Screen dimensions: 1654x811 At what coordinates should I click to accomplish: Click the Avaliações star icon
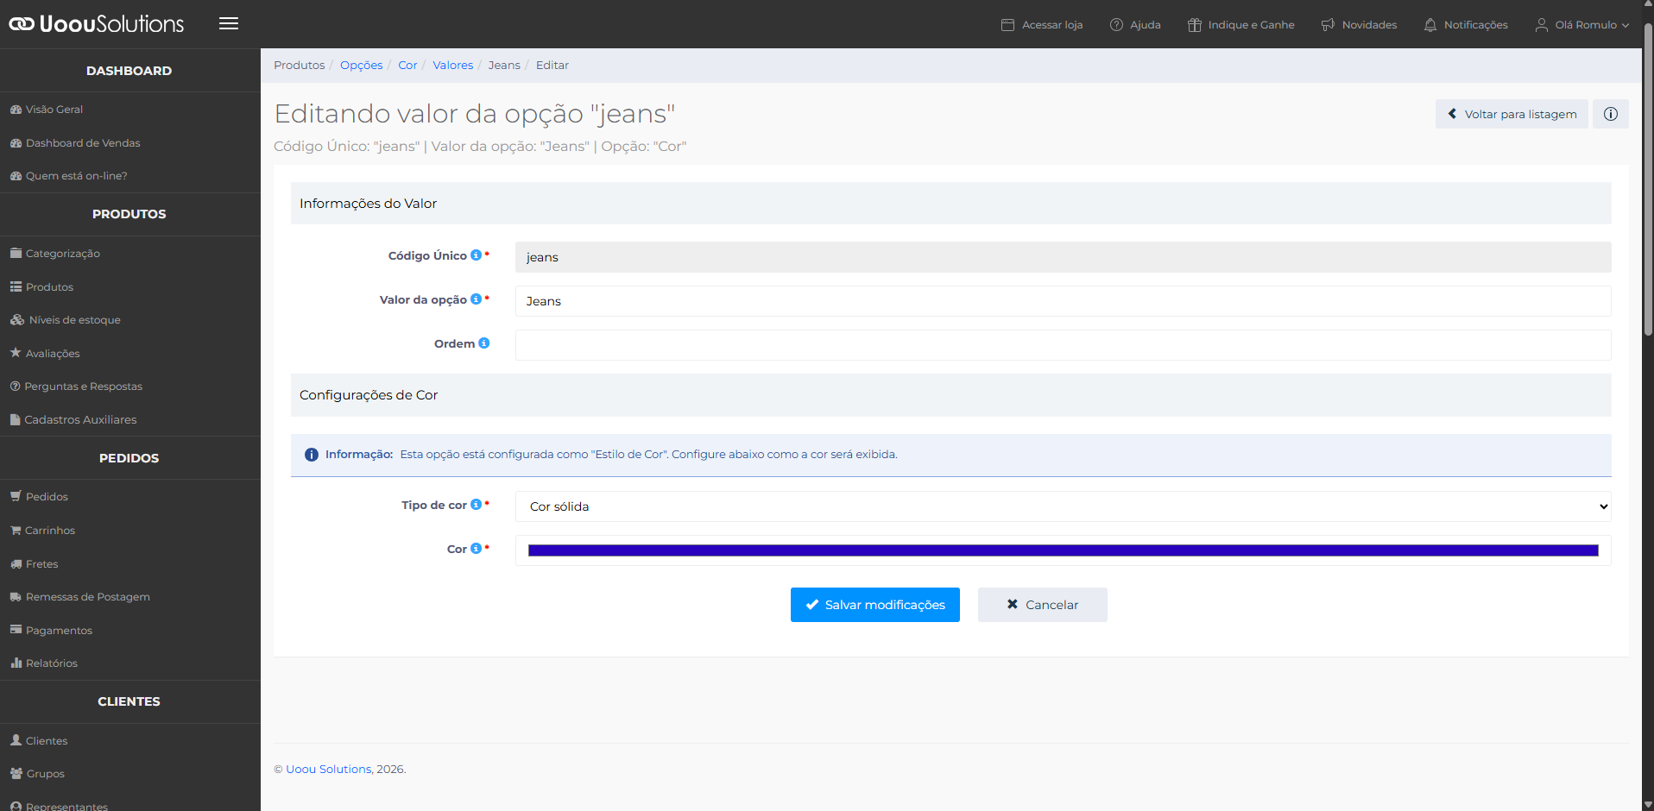pyautogui.click(x=16, y=353)
